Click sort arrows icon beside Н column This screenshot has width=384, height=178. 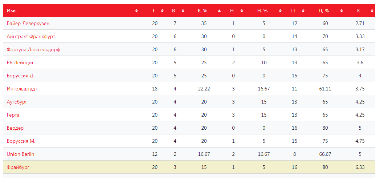pos(242,11)
